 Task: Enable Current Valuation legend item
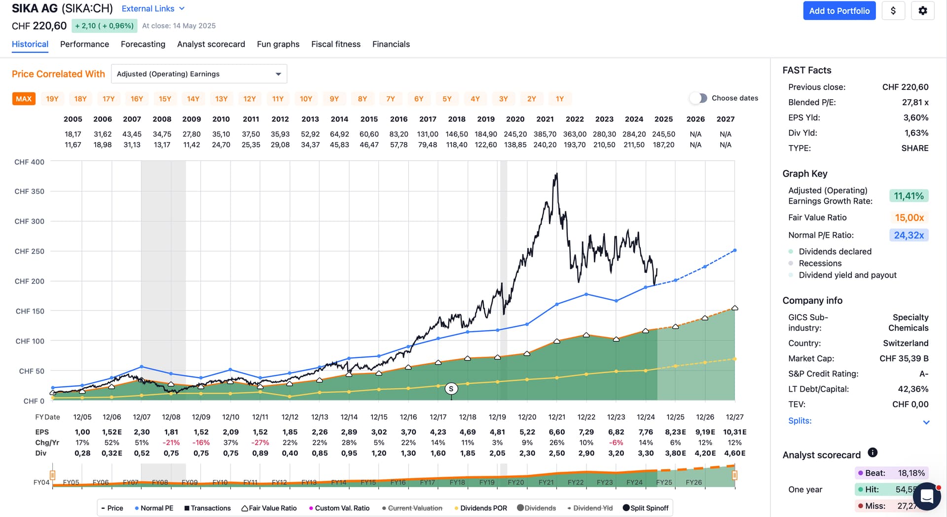[412, 508]
